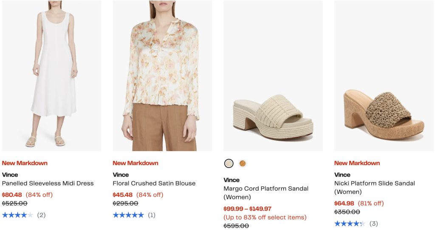This screenshot has width=435, height=230.
Task: Click Floral Crushed Satin Blouse title
Action: point(154,183)
